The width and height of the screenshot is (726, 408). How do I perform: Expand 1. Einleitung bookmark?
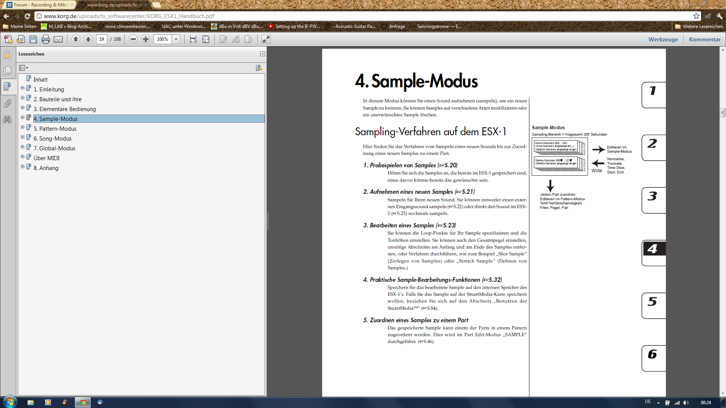click(22, 88)
